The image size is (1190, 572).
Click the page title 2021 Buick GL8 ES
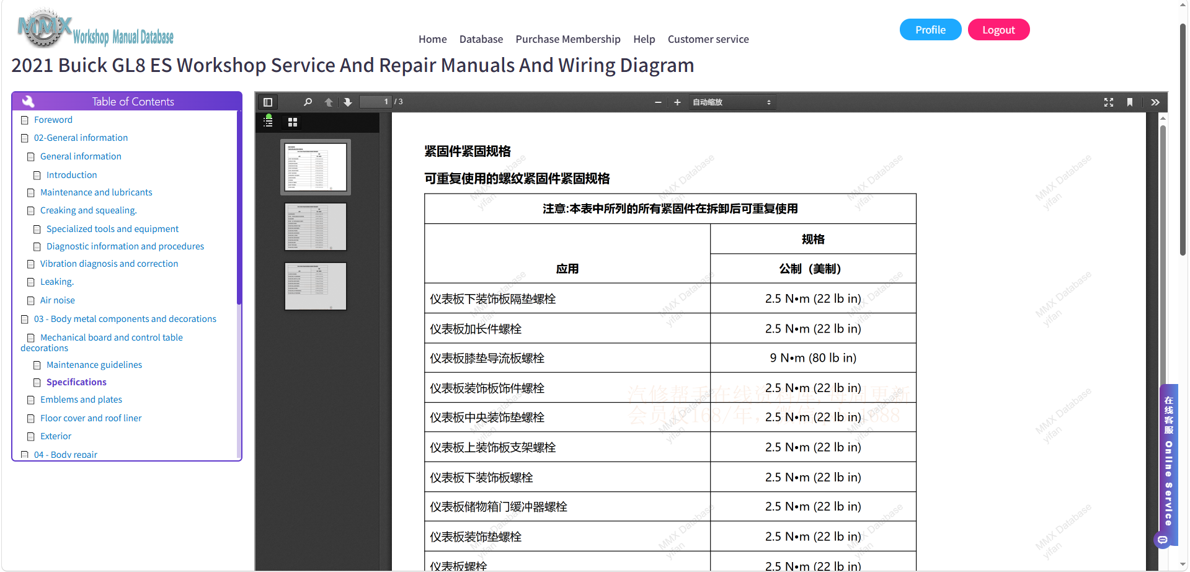coord(353,65)
